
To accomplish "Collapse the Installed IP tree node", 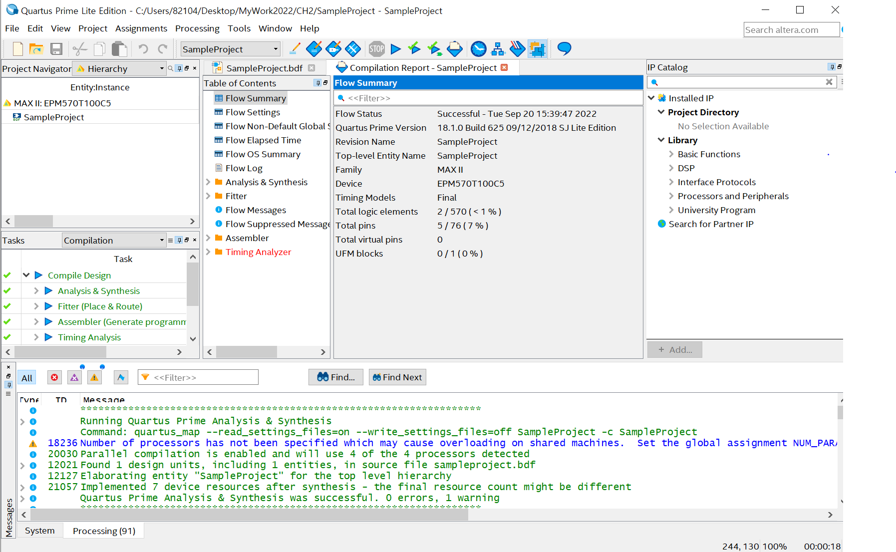I will pos(651,98).
